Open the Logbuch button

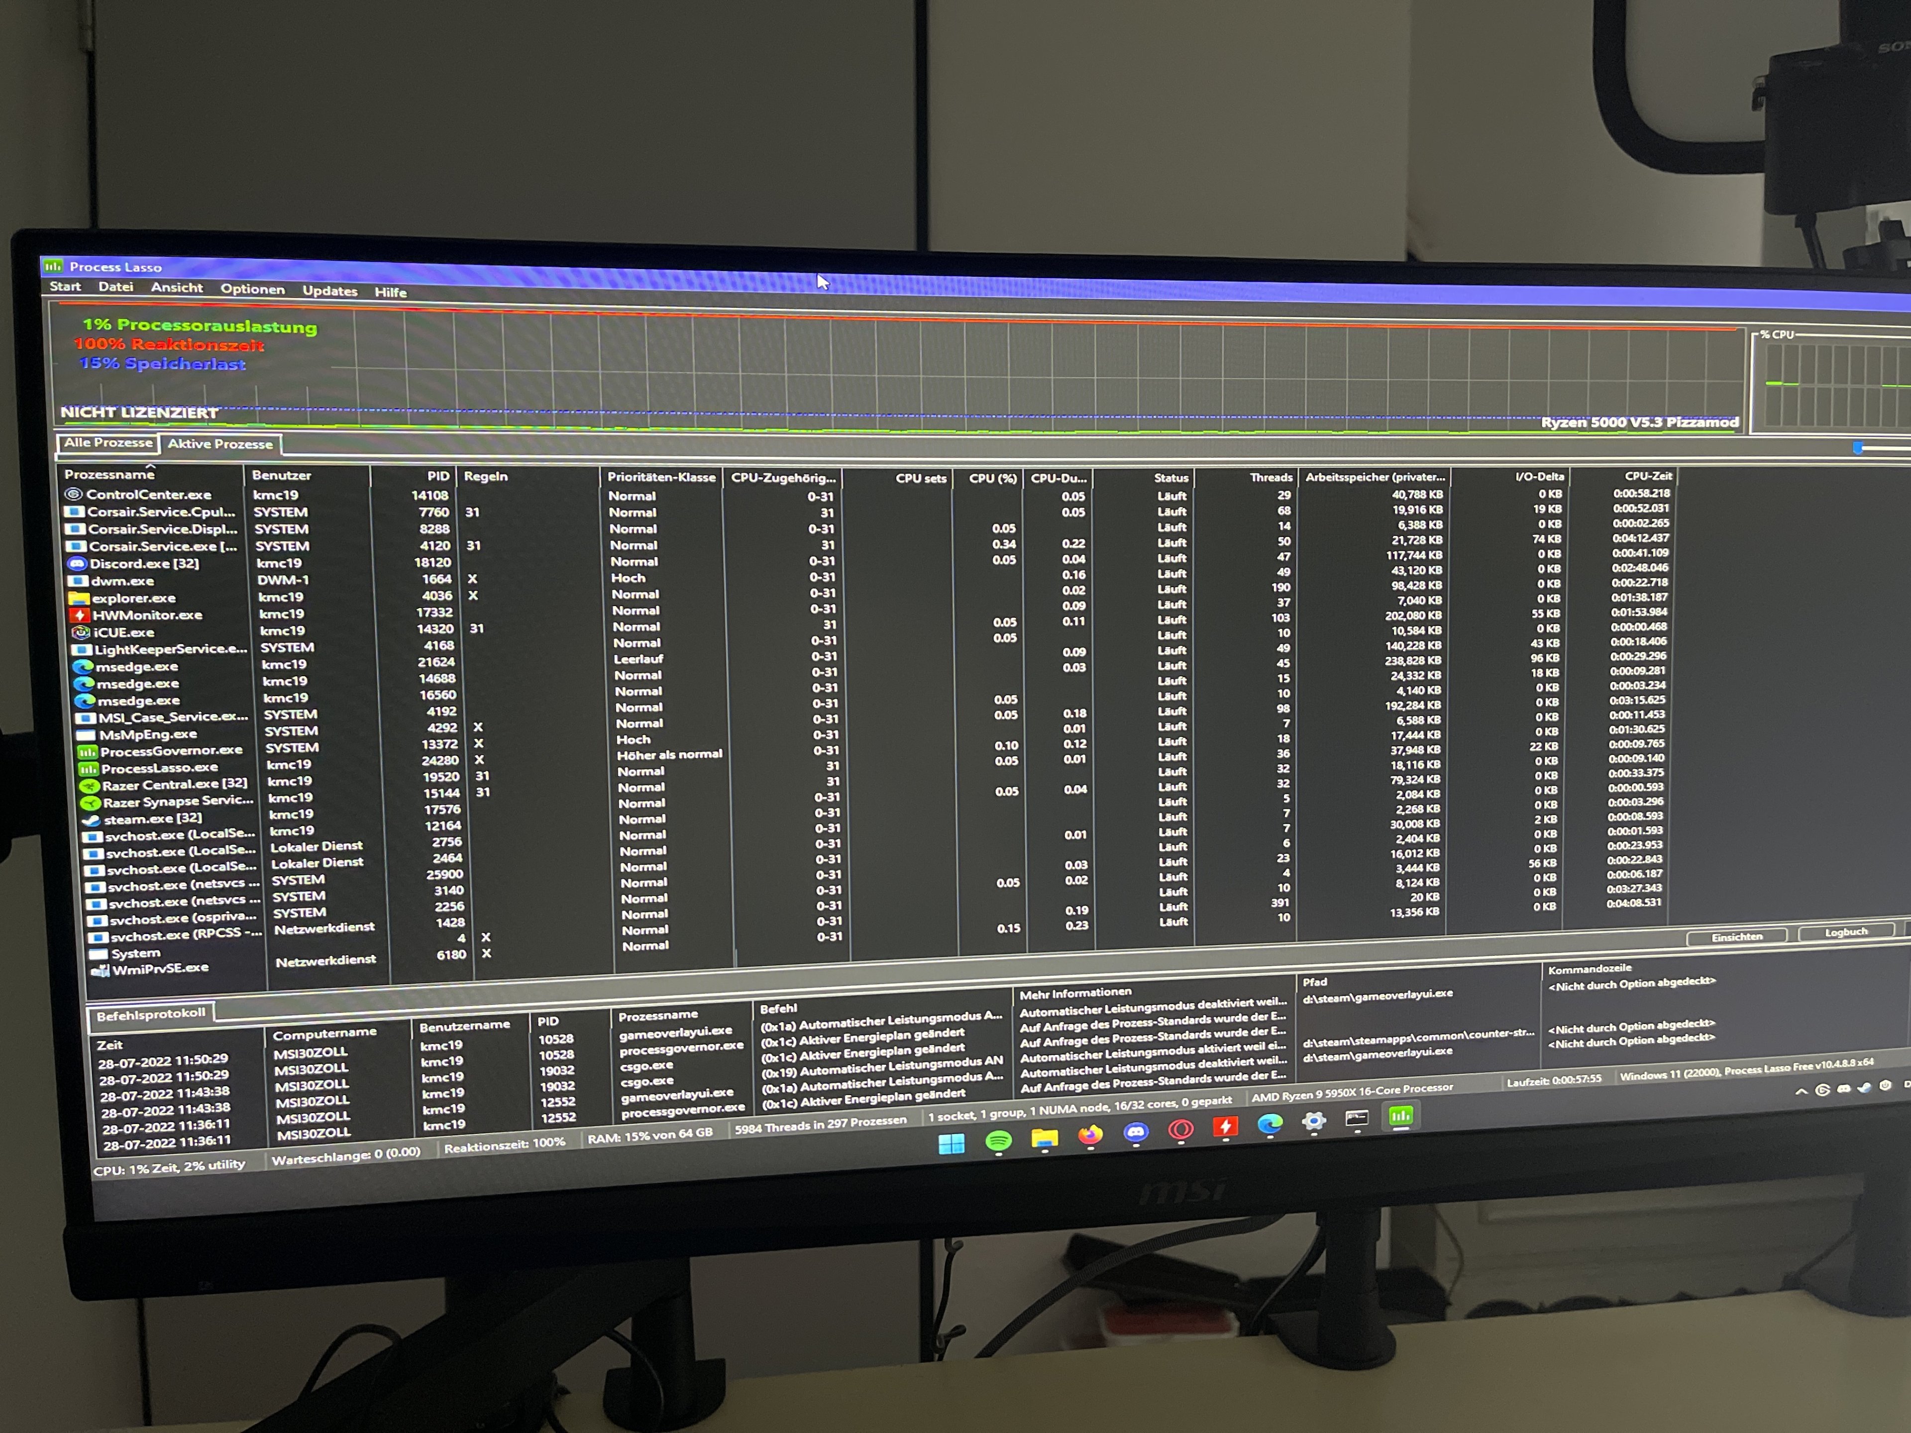click(1845, 932)
